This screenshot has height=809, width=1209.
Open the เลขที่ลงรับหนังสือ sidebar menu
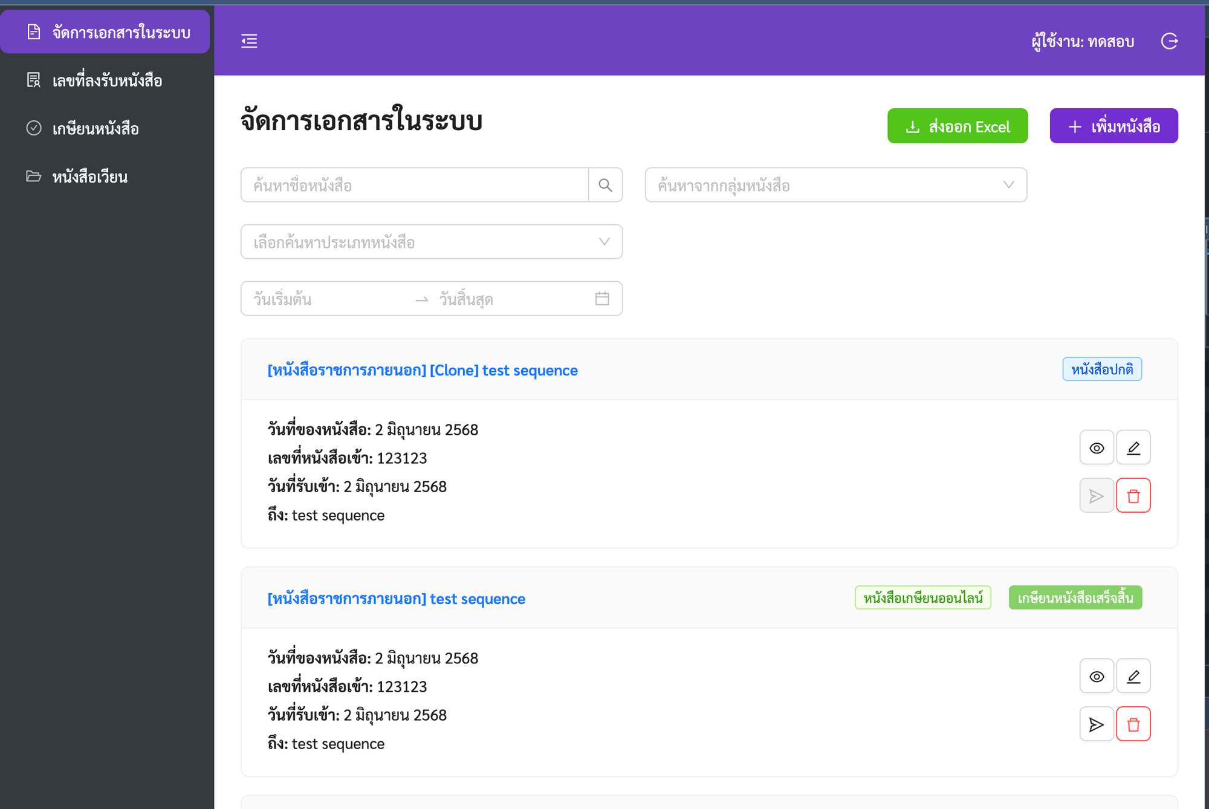(x=106, y=80)
